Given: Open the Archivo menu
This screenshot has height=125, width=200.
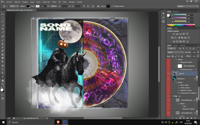Looking at the screenshot, I should pos(9,2).
